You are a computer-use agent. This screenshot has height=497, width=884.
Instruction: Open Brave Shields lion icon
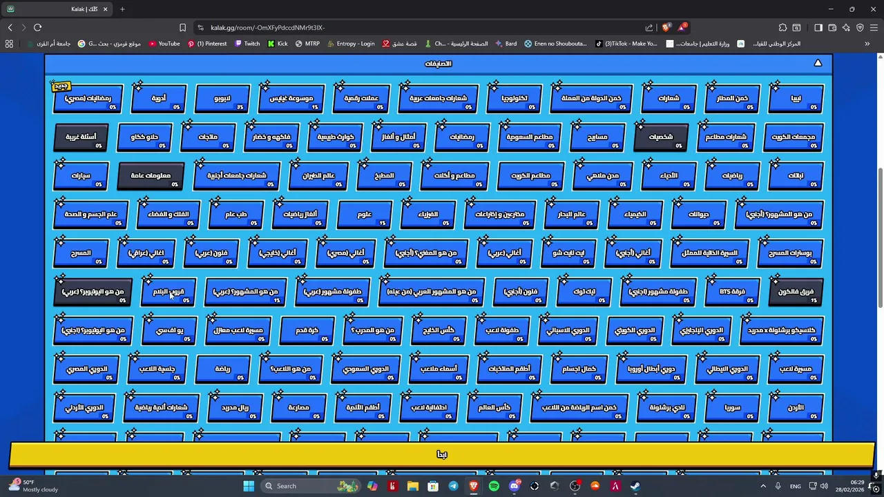click(x=666, y=28)
